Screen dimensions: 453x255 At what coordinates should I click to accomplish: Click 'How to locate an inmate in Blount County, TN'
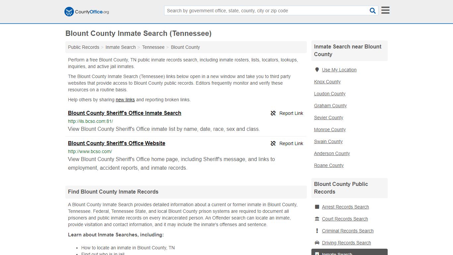(x=128, y=248)
